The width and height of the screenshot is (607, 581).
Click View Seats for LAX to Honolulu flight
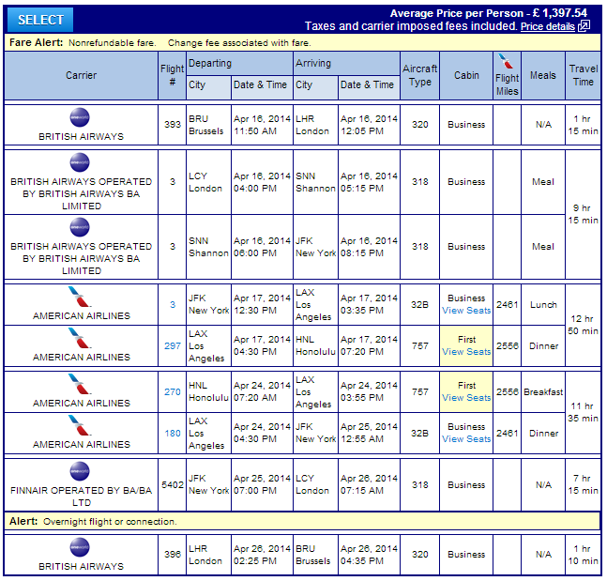[466, 352]
